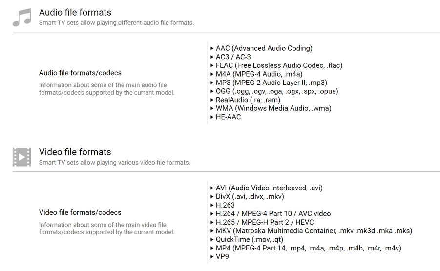
Task: Expand the AC3 / AC-3 entry
Action: coord(233,57)
